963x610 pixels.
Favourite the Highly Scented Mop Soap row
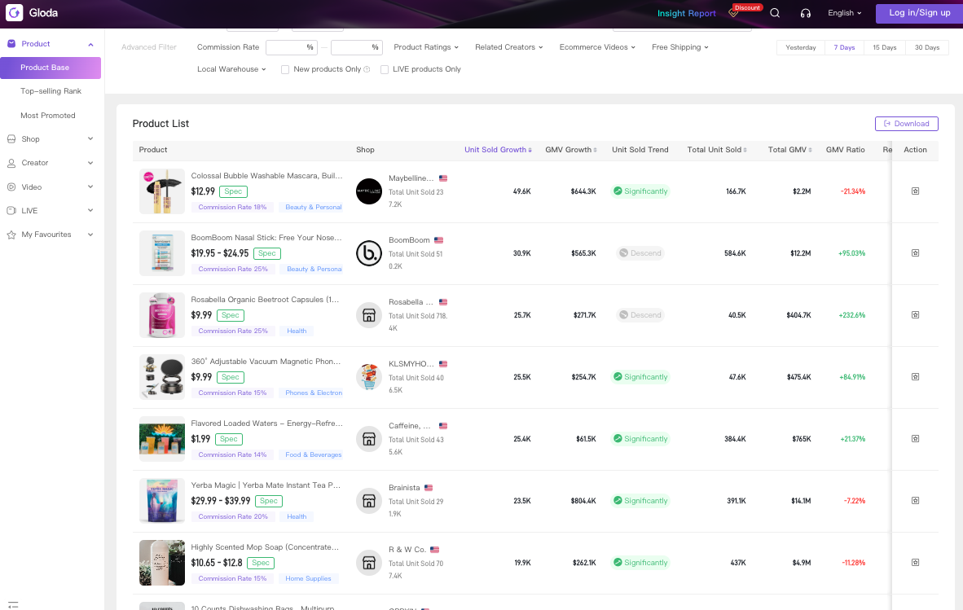[915, 563]
